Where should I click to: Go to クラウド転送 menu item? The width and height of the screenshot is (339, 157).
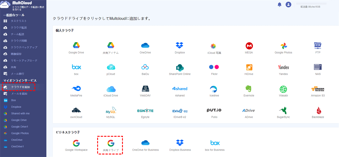pos(19,28)
